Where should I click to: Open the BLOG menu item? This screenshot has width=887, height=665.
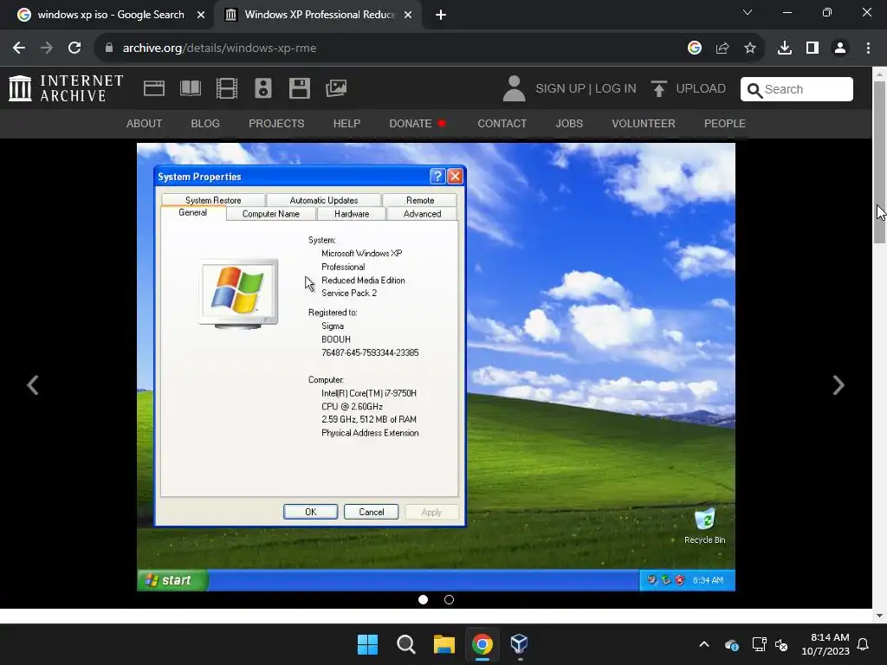click(205, 123)
